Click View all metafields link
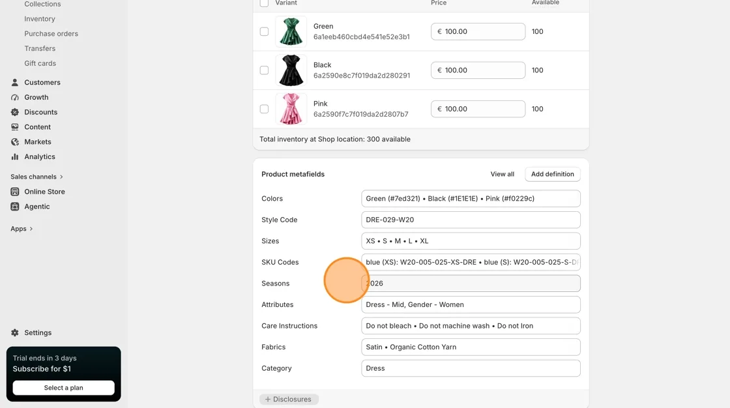The height and width of the screenshot is (408, 730). tap(503, 174)
